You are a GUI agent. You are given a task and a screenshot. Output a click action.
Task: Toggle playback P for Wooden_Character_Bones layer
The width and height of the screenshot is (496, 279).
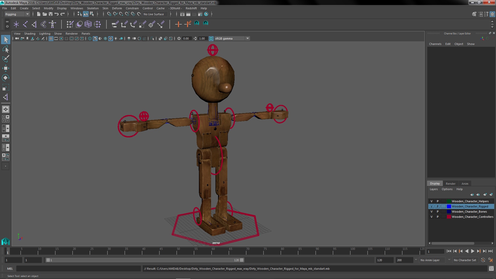pos(438,212)
